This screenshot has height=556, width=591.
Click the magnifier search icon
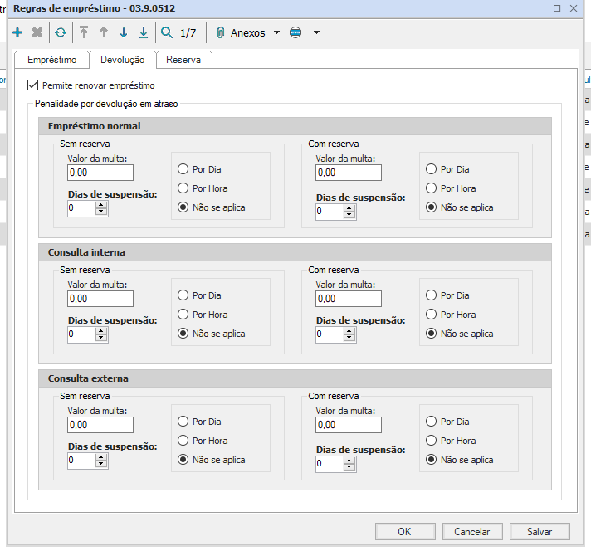pos(167,33)
